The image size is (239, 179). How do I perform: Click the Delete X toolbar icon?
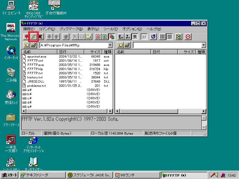pyautogui.click(x=75, y=37)
